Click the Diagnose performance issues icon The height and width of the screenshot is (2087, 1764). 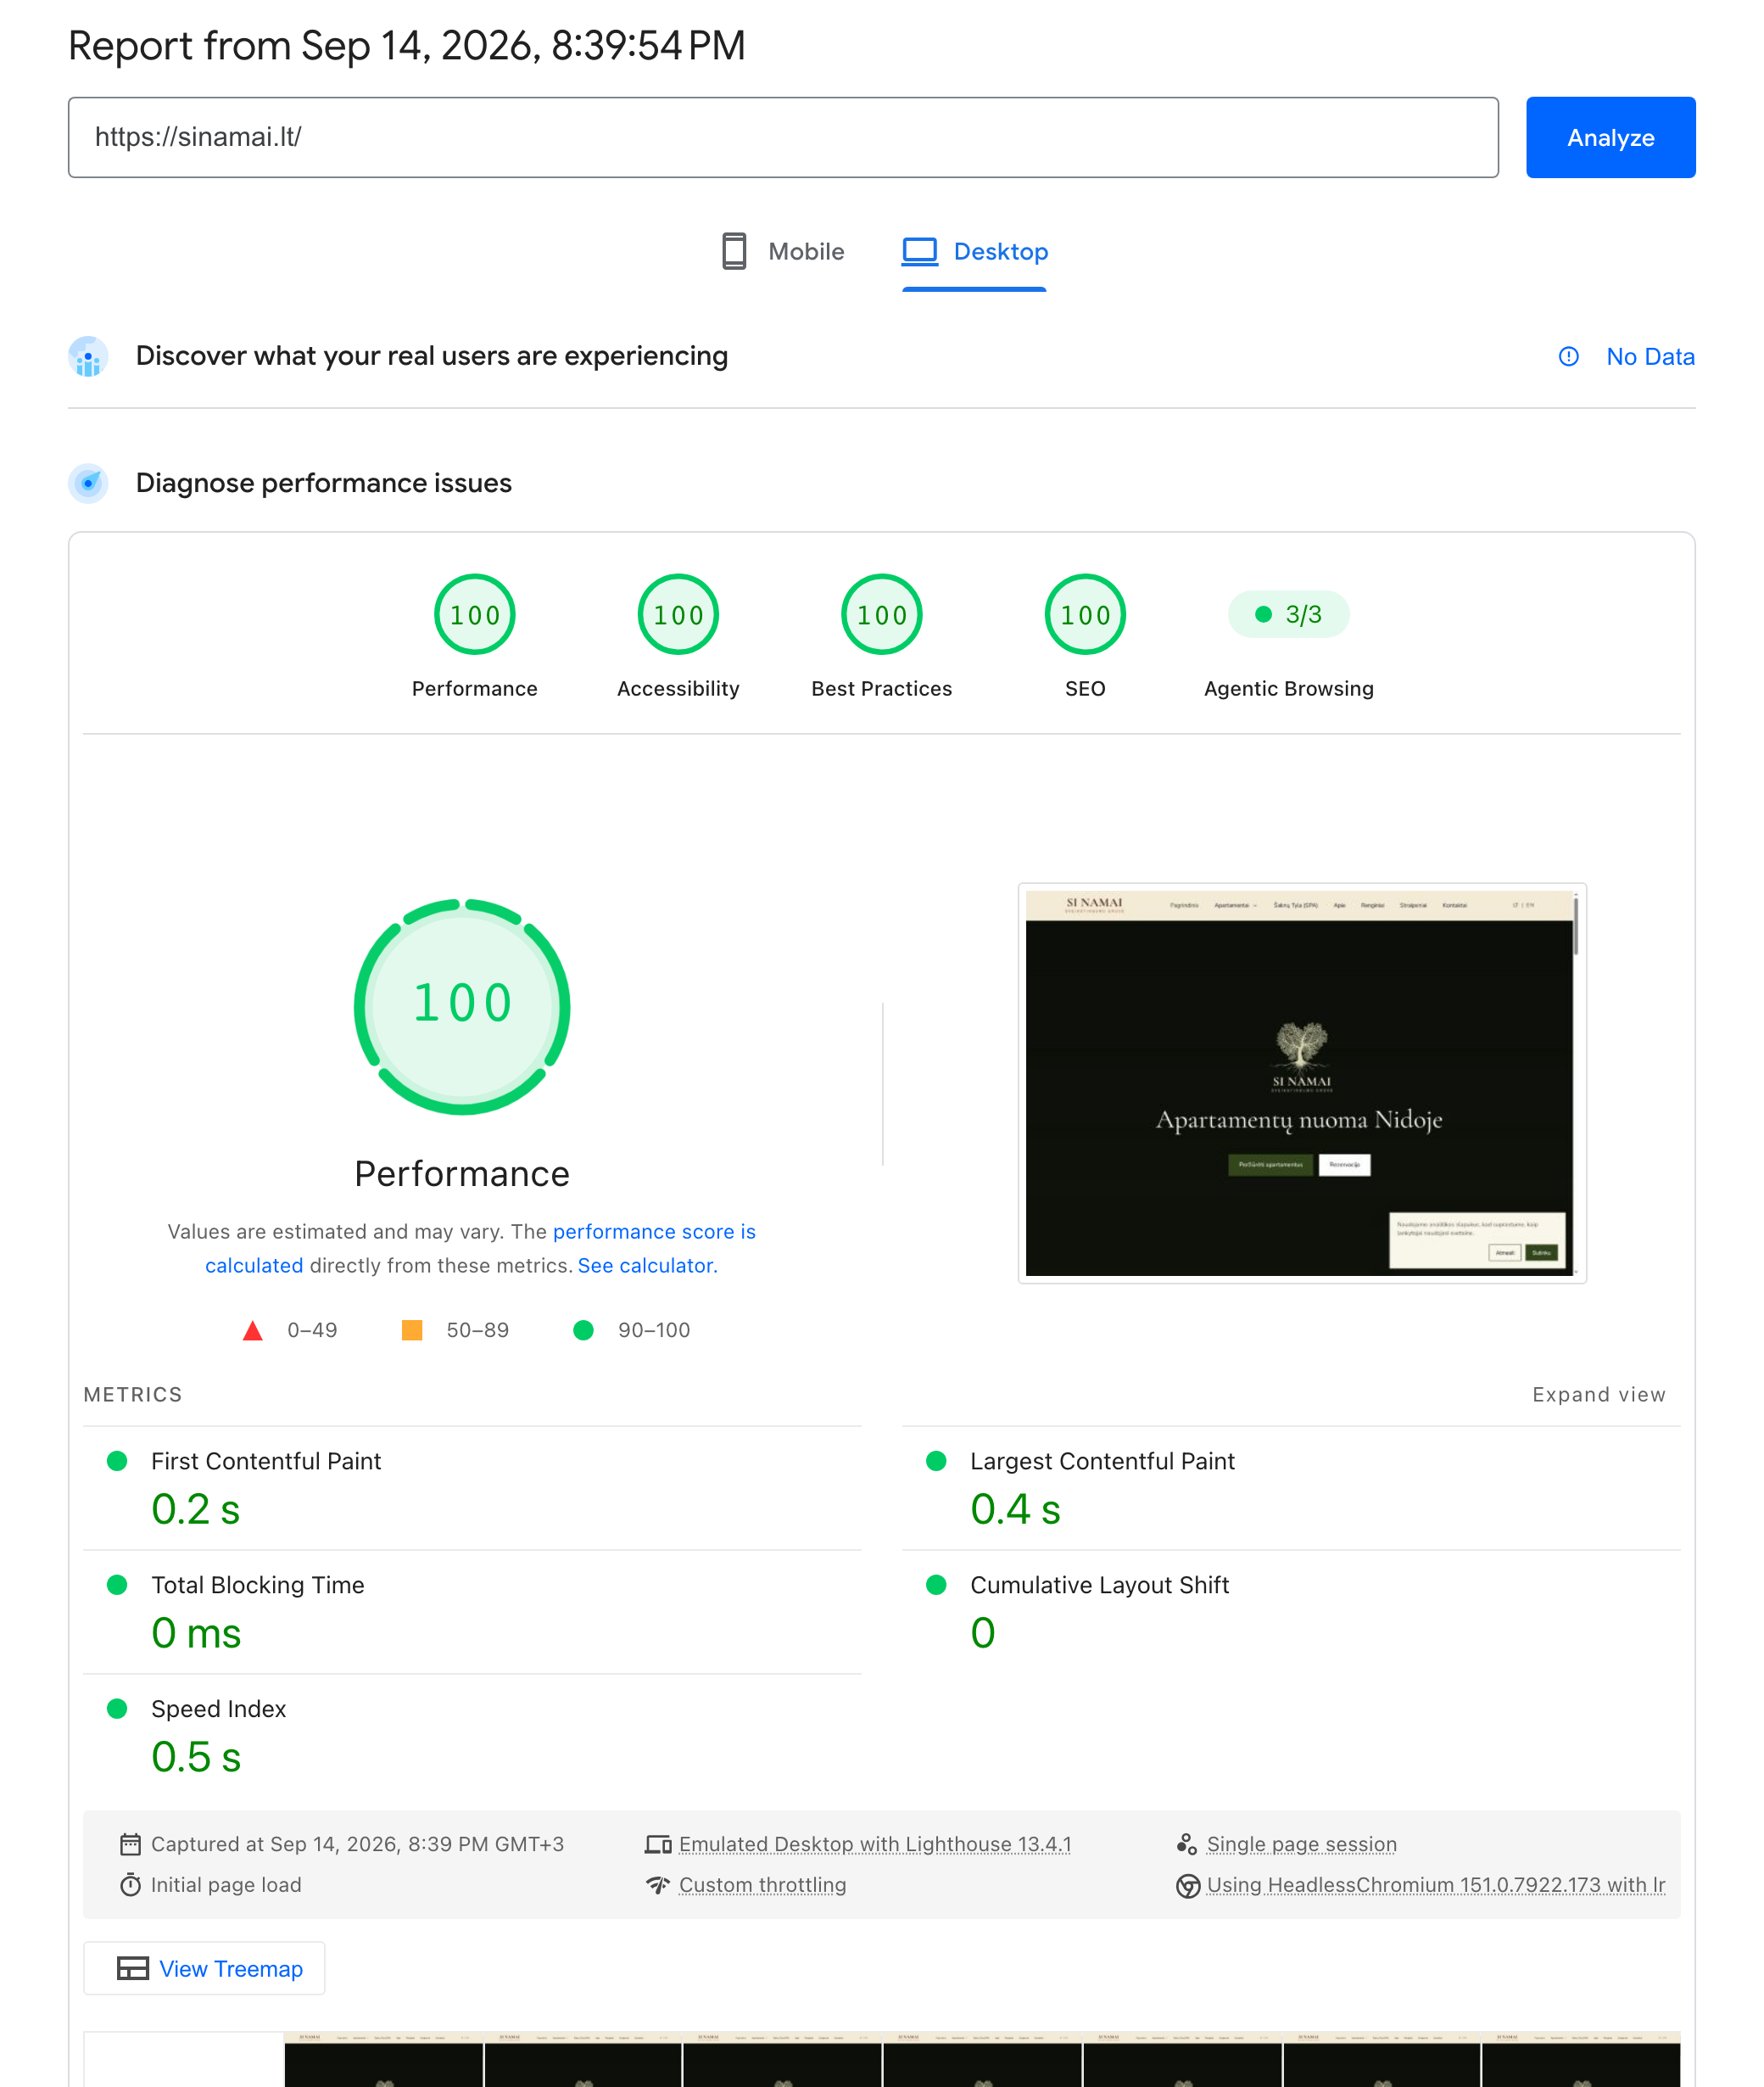(88, 484)
